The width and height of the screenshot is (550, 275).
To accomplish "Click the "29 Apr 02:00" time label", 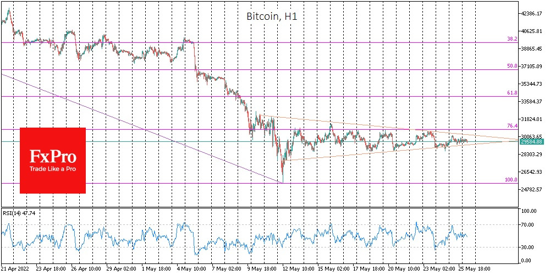I will [121, 268].
